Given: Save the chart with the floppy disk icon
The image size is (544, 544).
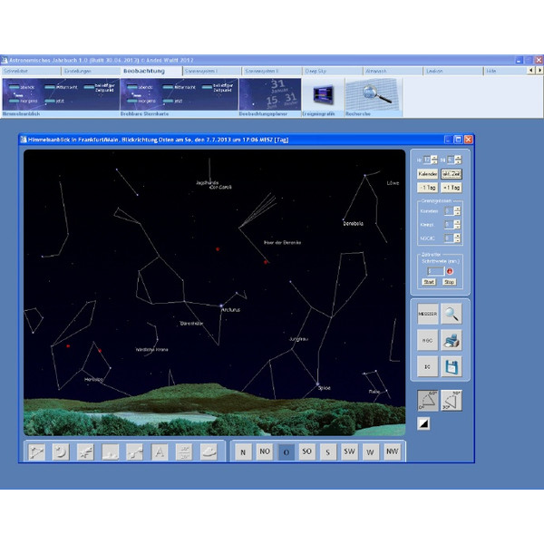Looking at the screenshot, I should coord(452,366).
